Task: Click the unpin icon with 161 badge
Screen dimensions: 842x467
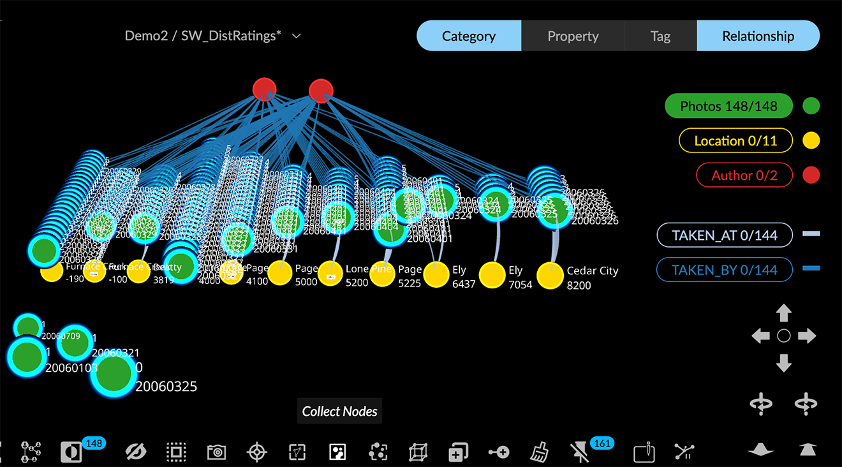Action: [580, 452]
